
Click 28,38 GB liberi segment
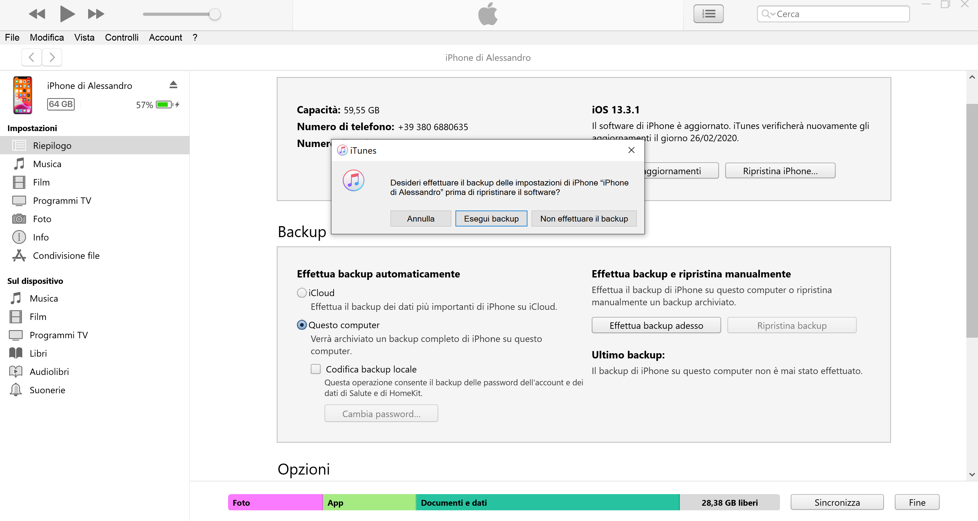(729, 502)
